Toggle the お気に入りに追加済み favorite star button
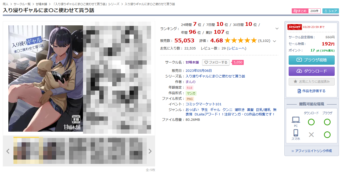This screenshot has width=342, height=172. (x=312, y=82)
